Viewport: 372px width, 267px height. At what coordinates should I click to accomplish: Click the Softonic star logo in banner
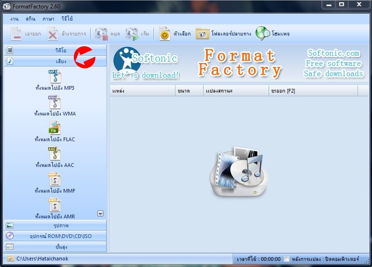126,61
